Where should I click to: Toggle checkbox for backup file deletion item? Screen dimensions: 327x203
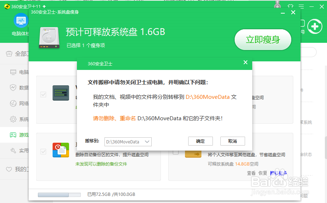click(x=43, y=151)
